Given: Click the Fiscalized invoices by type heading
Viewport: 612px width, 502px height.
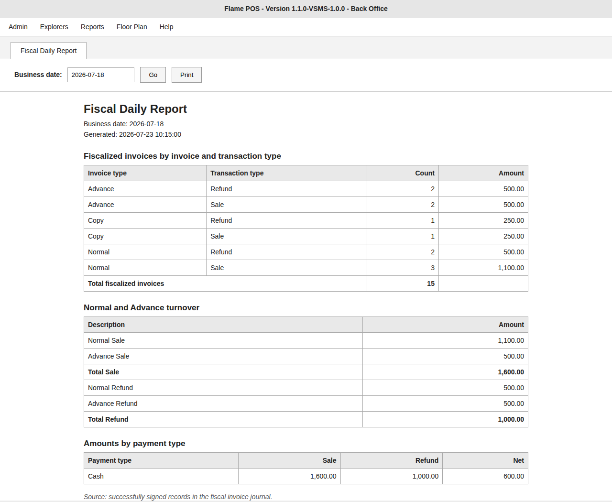Looking at the screenshot, I should click(182, 156).
